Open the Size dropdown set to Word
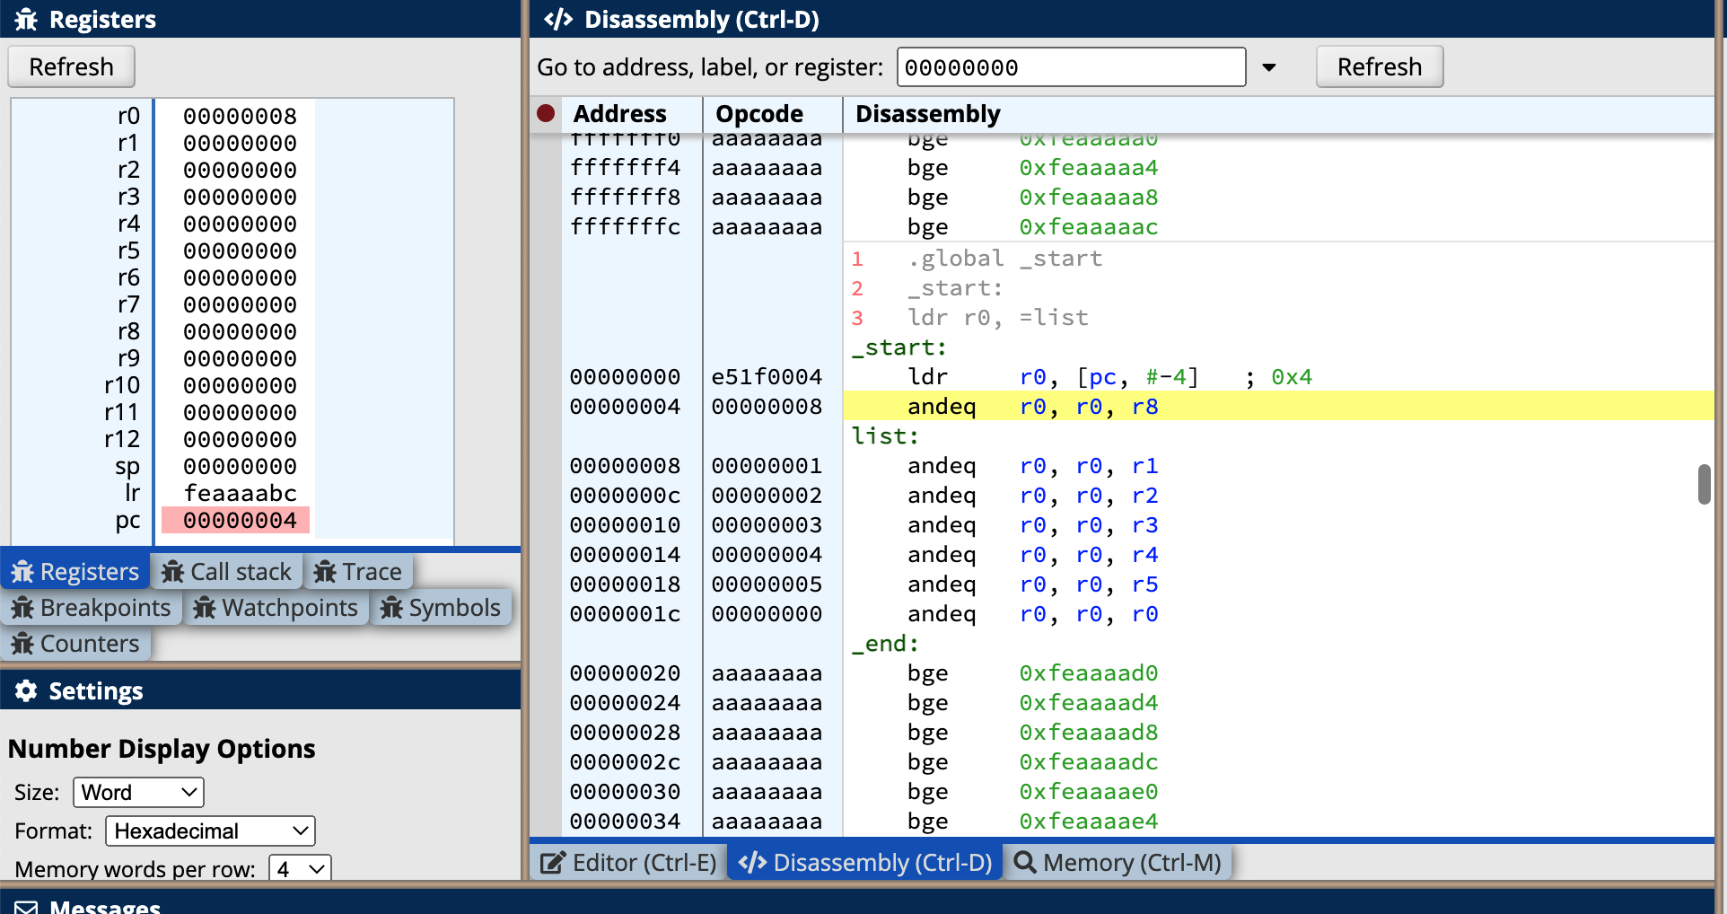The width and height of the screenshot is (1727, 914). [138, 793]
